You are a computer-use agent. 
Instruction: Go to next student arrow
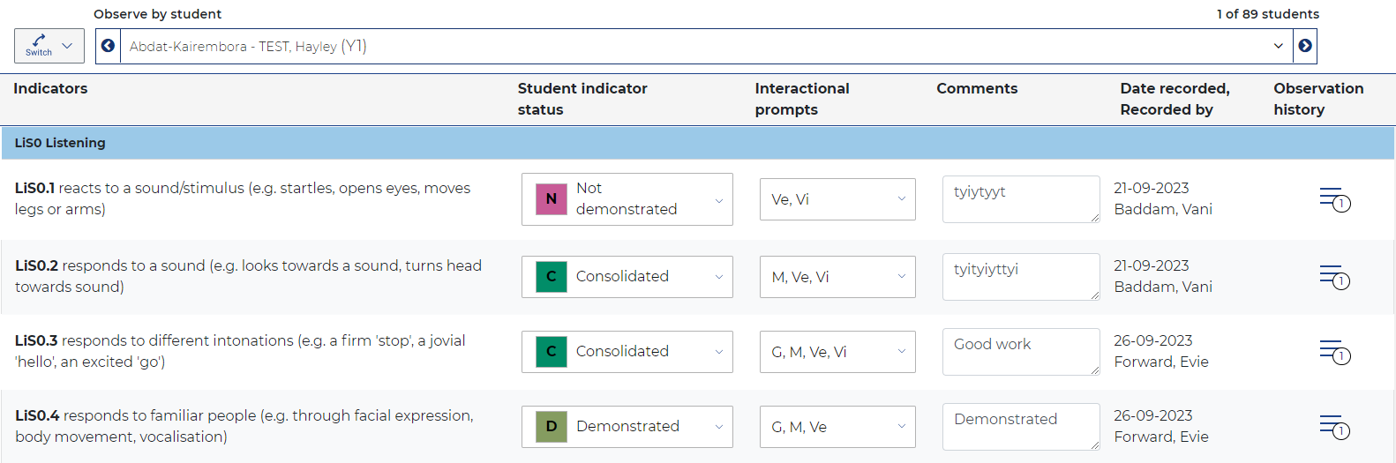[x=1305, y=46]
